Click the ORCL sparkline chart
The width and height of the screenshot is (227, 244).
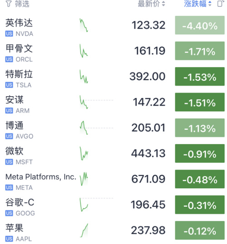pyautogui.click(x=84, y=51)
